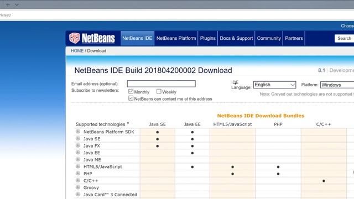Click the HTML5/JavaScript bundle column header
Screen dimensions: 354x199
point(232,124)
